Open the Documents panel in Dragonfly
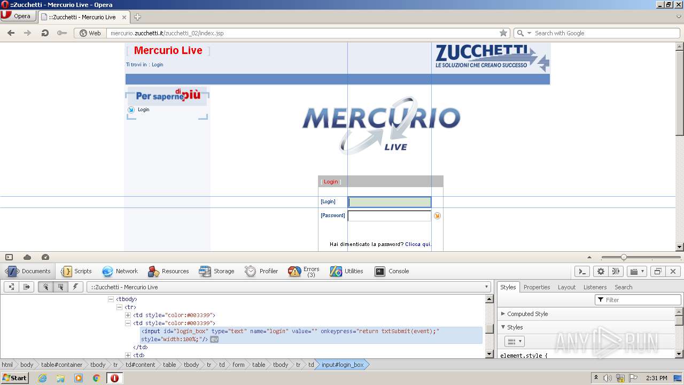The height and width of the screenshot is (385, 684). coord(28,271)
